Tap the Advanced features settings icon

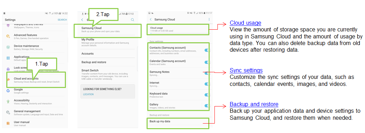[8, 36]
